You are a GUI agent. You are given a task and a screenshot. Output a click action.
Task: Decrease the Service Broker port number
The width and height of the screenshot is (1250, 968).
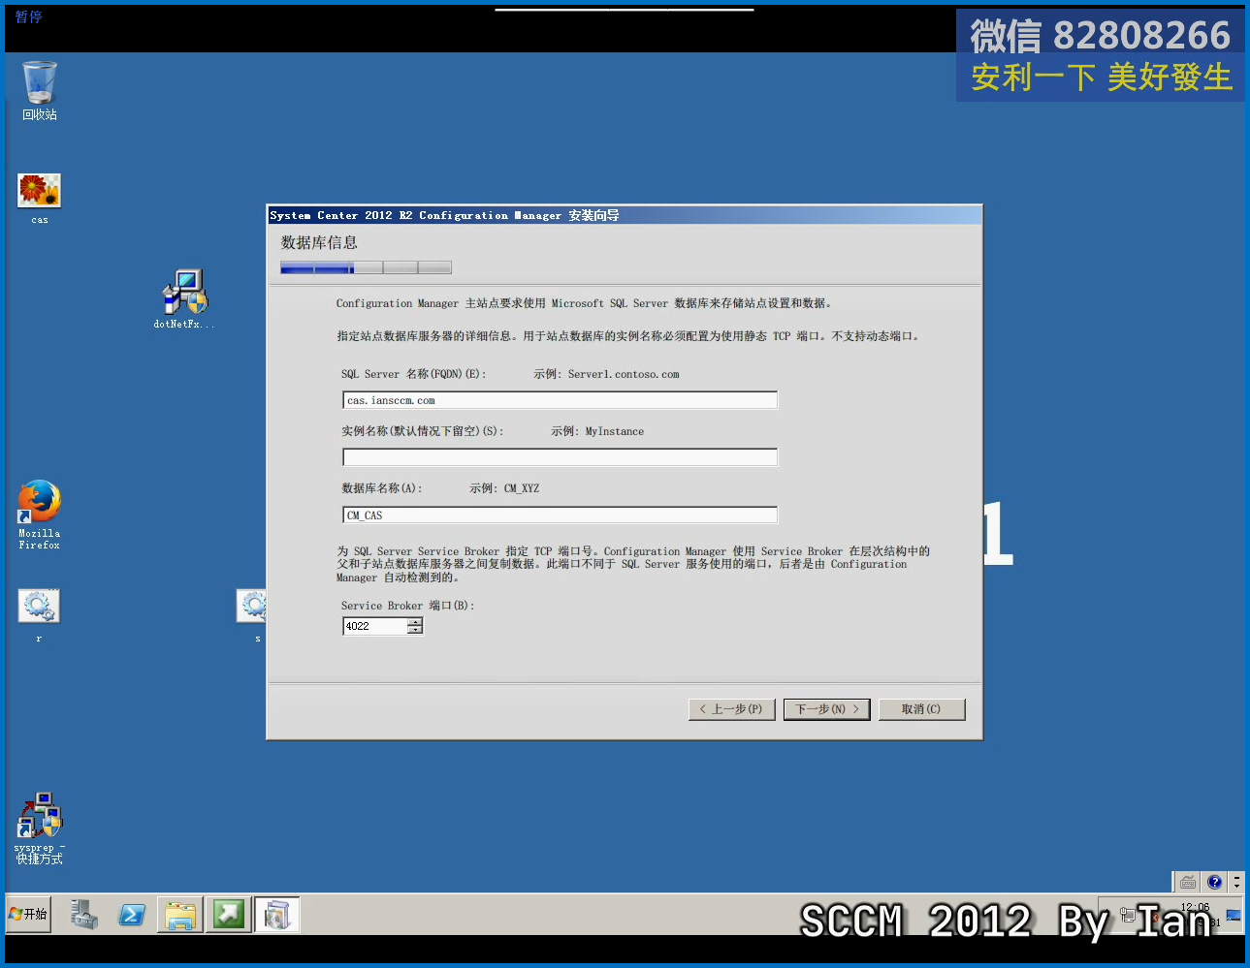[x=415, y=630]
